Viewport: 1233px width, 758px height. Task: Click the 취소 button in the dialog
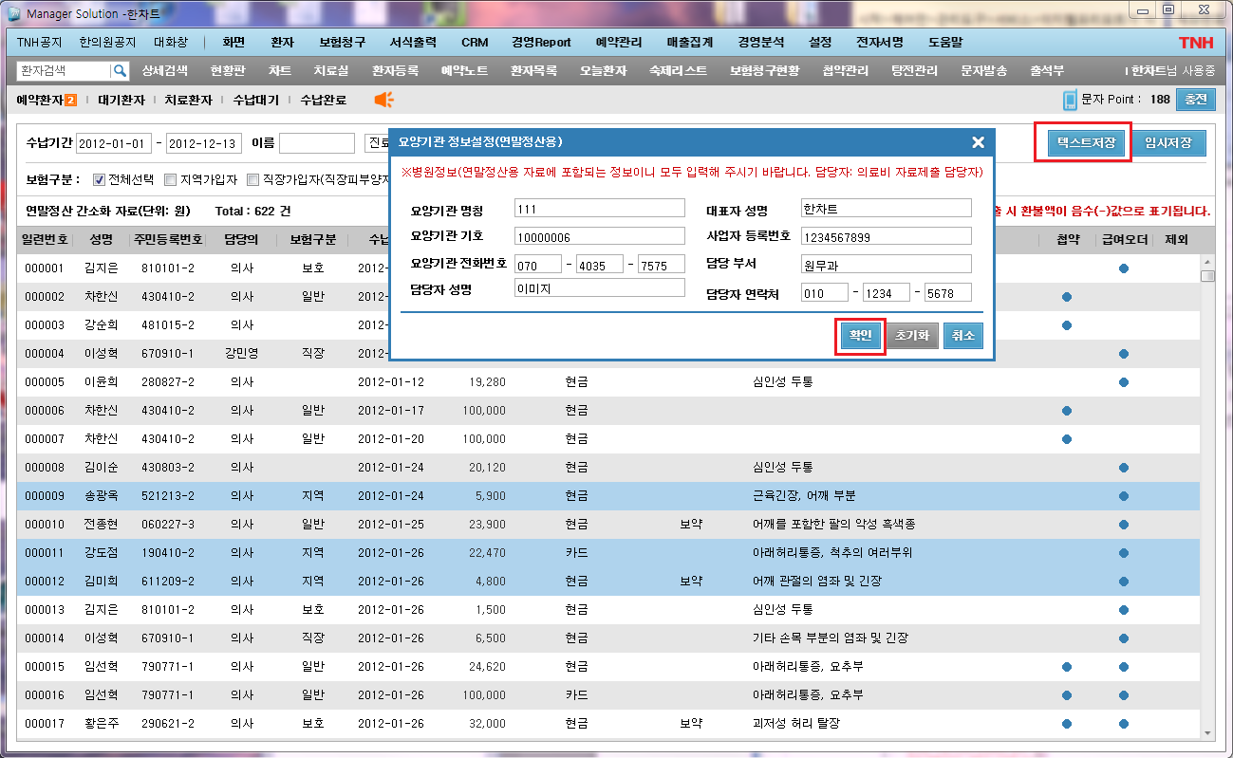[963, 336]
